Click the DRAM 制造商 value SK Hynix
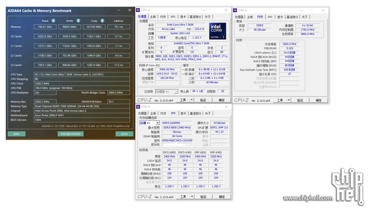Image resolution: width=369 pixels, height=211 pixels. [177, 136]
